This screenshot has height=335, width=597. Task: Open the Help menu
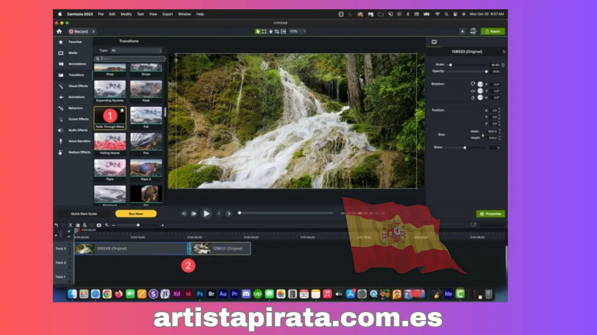pos(200,14)
